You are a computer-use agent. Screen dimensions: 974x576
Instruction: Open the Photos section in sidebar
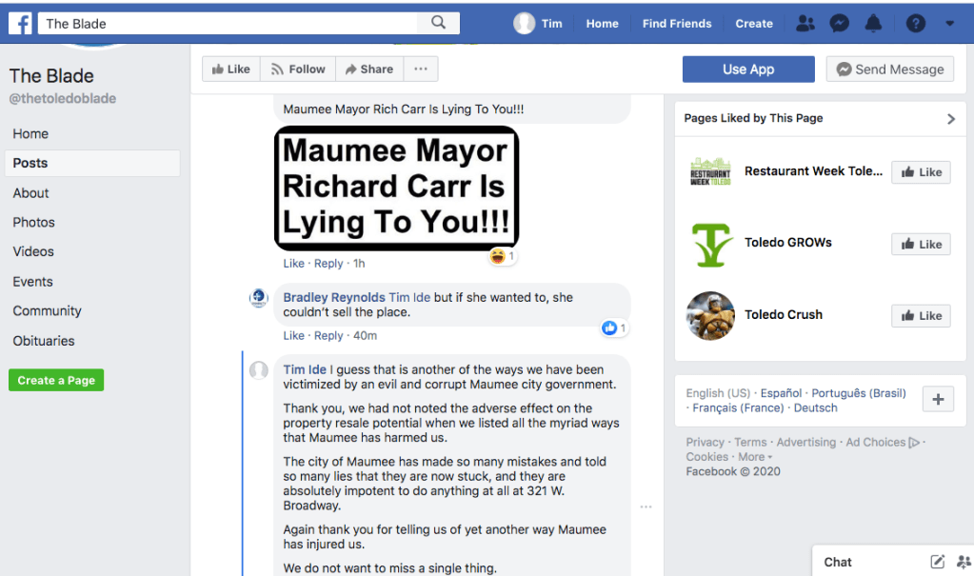[34, 222]
